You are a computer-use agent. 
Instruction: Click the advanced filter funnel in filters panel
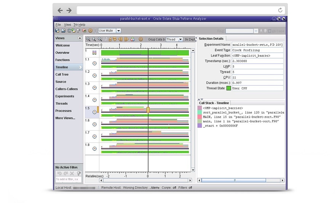(79, 173)
